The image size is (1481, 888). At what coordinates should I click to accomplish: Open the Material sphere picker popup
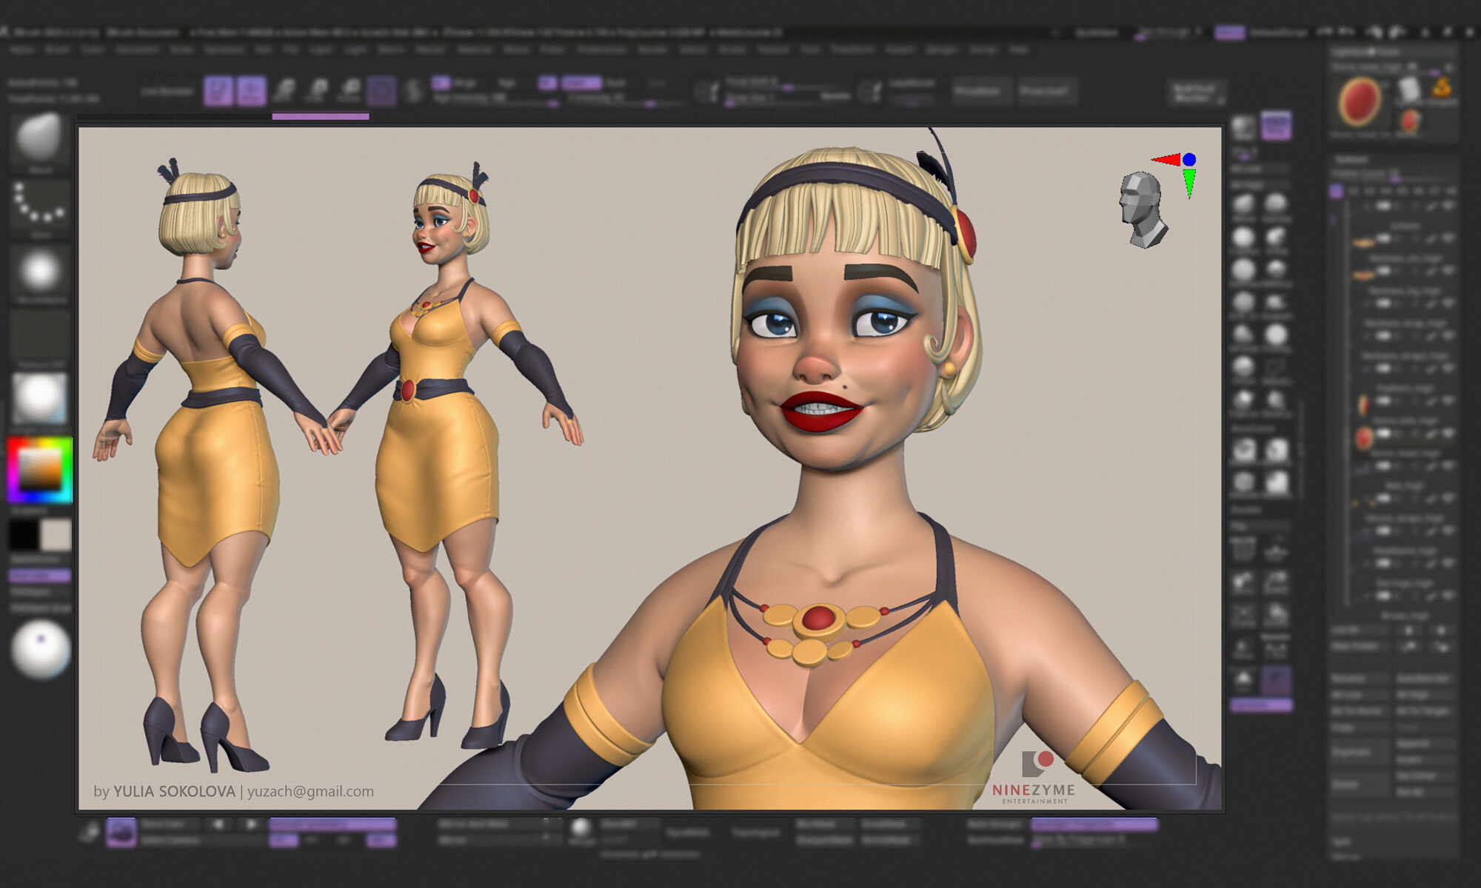pyautogui.click(x=40, y=398)
